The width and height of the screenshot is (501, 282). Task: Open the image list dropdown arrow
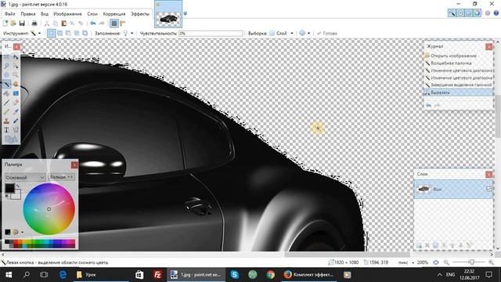[x=185, y=14]
